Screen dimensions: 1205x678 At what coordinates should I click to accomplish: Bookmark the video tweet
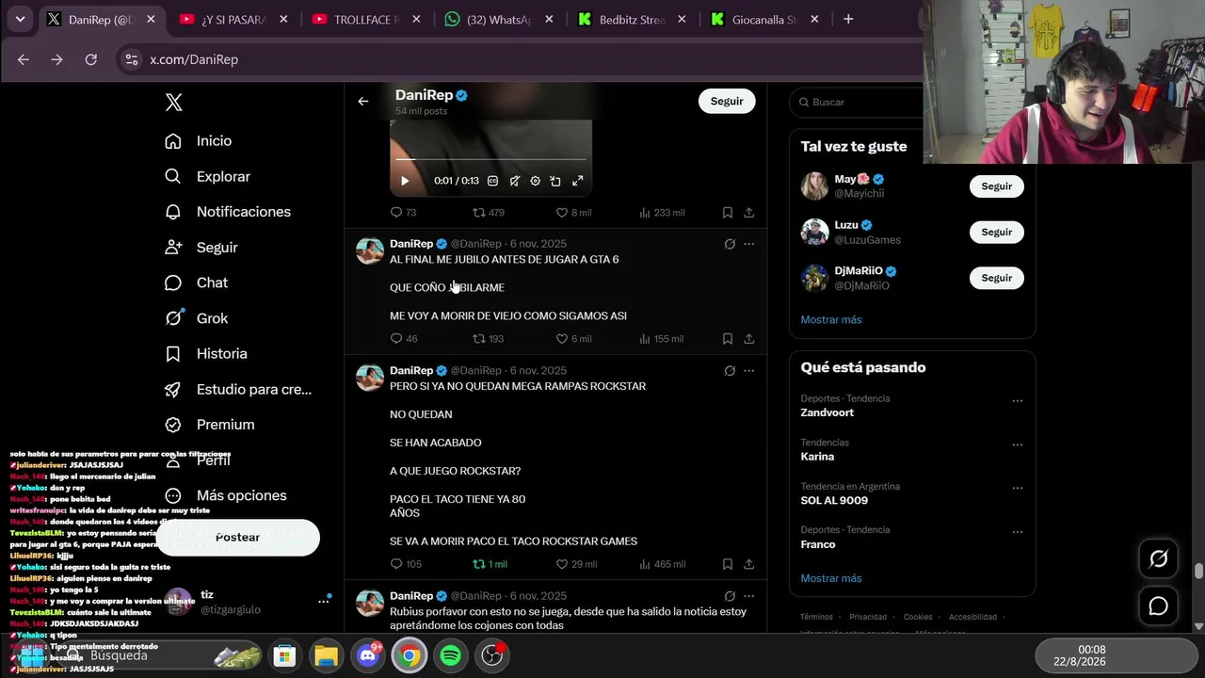728,213
